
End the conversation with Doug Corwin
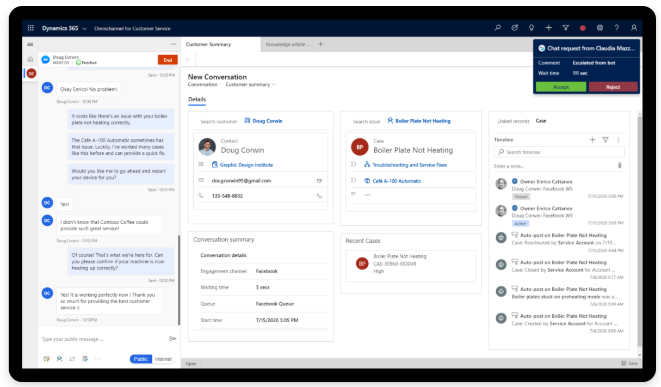click(168, 60)
